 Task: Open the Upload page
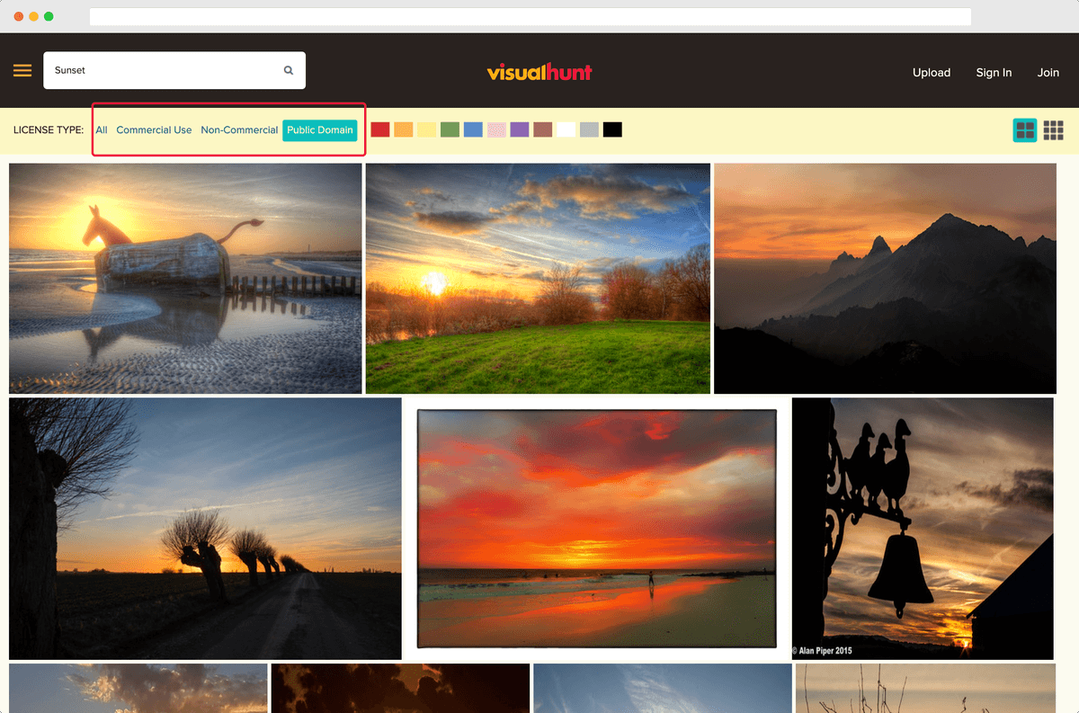pyautogui.click(x=931, y=73)
